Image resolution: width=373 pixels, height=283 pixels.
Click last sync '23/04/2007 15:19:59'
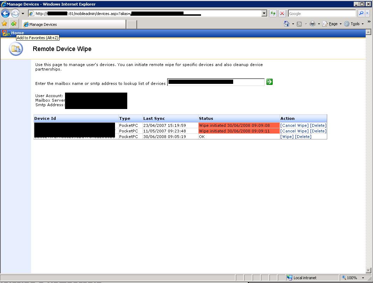click(x=164, y=125)
